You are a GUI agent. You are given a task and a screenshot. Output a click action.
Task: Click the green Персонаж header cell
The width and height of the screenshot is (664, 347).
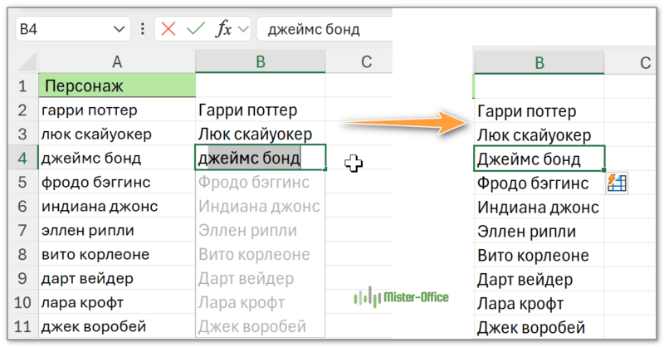(x=116, y=86)
